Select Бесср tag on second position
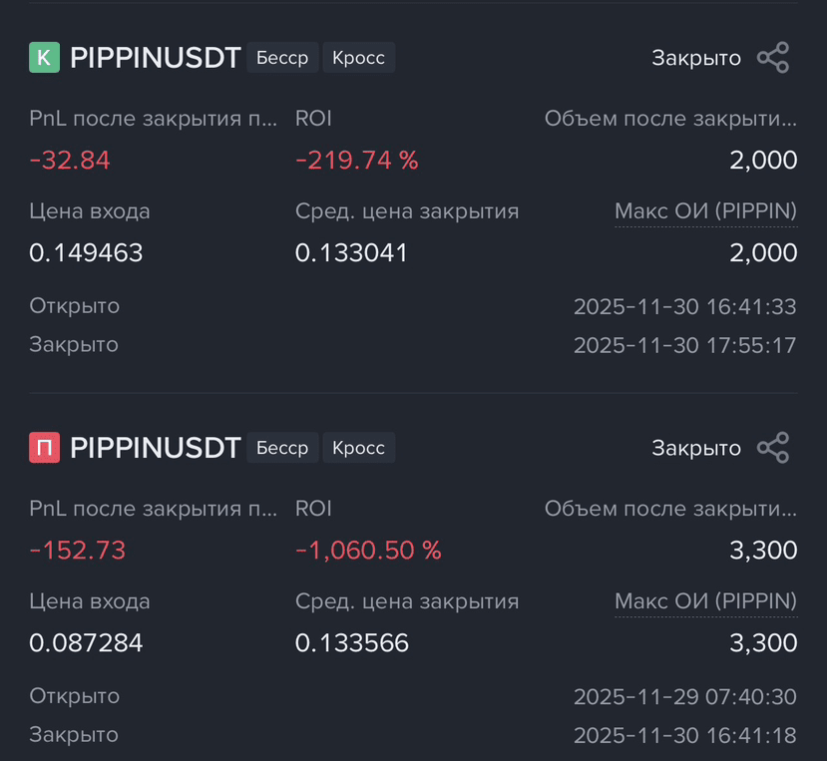Screen dimensions: 827x761 pyautogui.click(x=282, y=448)
